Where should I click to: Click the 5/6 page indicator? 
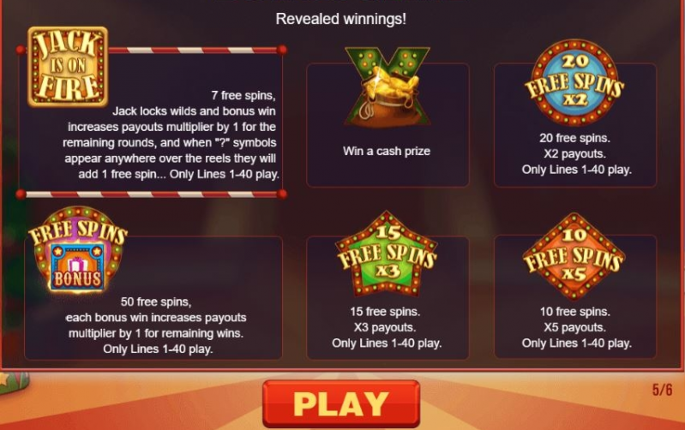click(663, 390)
